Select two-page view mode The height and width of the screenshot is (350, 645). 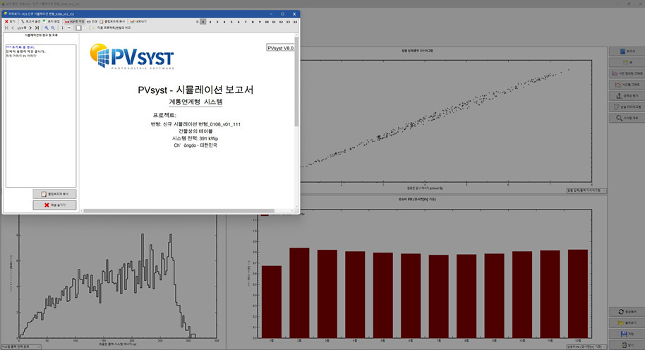[x=85, y=28]
